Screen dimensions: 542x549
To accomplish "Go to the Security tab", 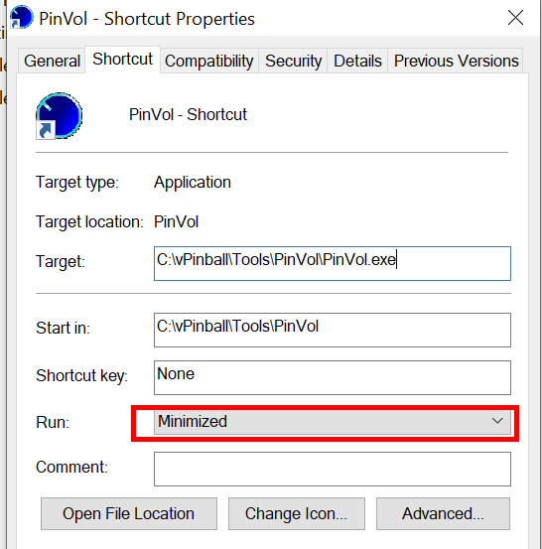I will tap(293, 61).
